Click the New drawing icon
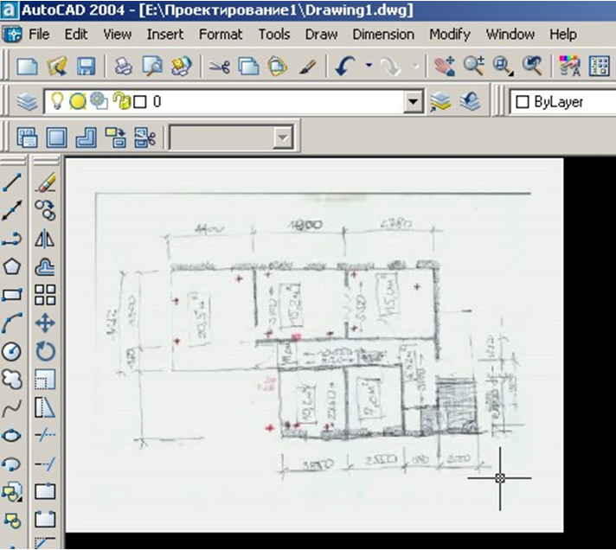 pos(27,66)
